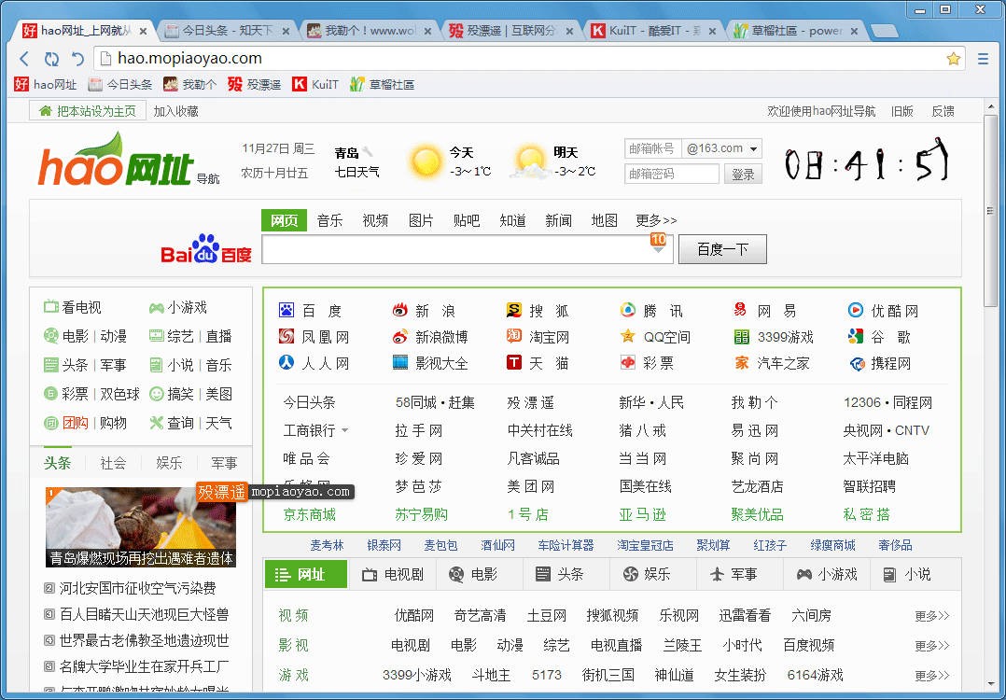The height and width of the screenshot is (700, 1006).
Task: Open a new browser tab
Action: [885, 31]
